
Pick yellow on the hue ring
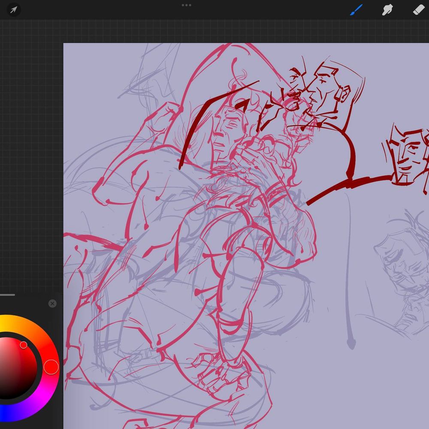tap(3, 323)
